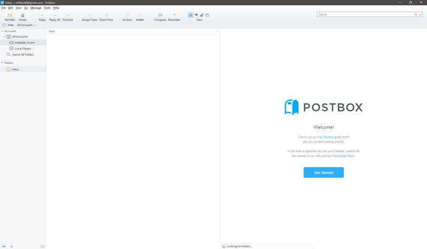Open the Knowledge Base link
The height and width of the screenshot is (249, 427).
(x=343, y=156)
